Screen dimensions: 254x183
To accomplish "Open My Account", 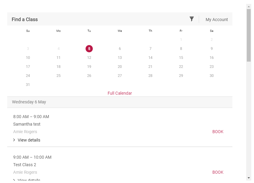I will pyautogui.click(x=216, y=19).
